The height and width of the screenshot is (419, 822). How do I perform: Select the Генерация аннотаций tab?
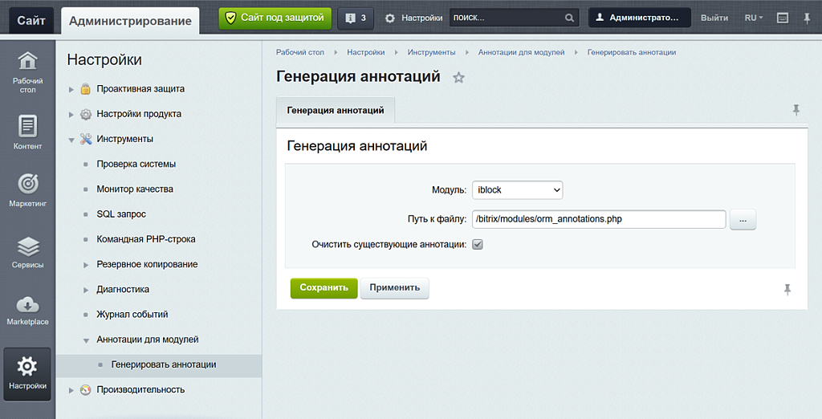[335, 111]
